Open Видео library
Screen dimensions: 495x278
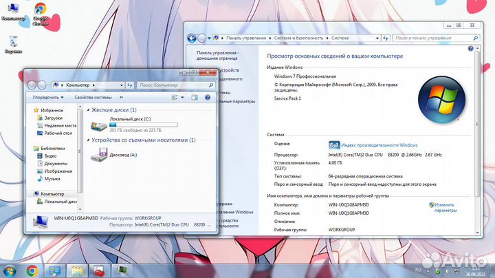(x=47, y=156)
